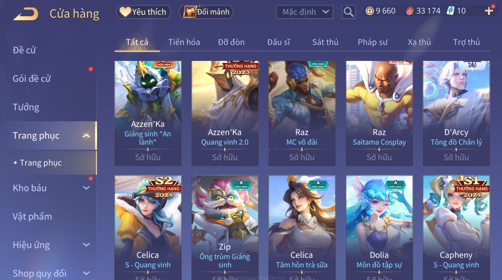Tap the plus icon to add currency

(489, 11)
